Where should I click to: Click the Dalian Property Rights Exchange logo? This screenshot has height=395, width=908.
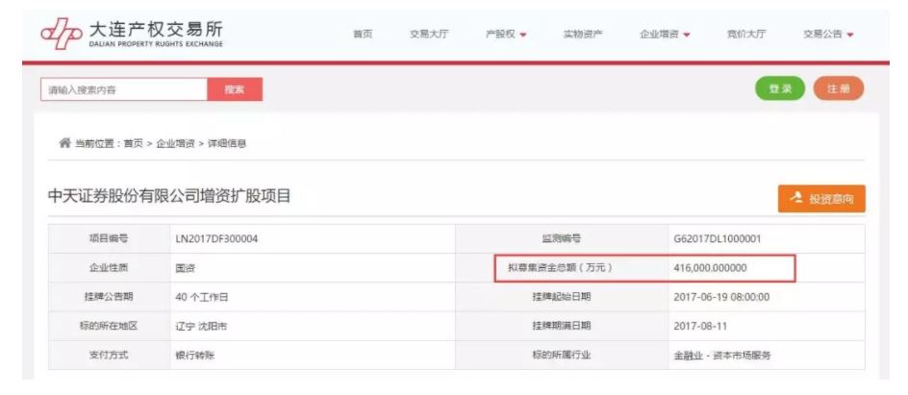132,35
